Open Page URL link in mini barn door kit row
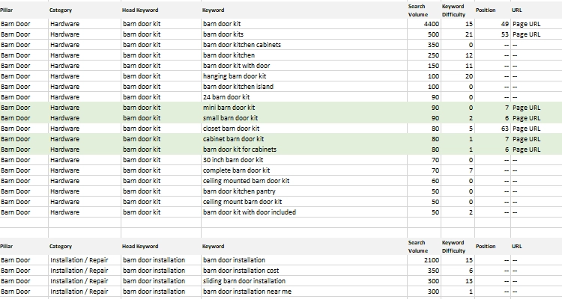The width and height of the screenshot is (562, 299). coord(526,108)
